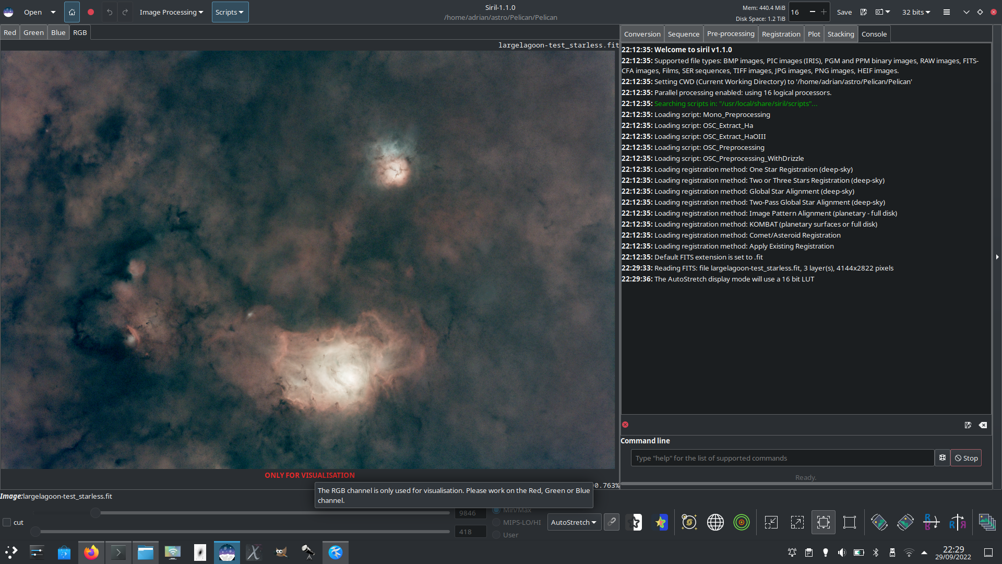Click the undo arrow button
The height and width of the screenshot is (564, 1002).
(110, 11)
